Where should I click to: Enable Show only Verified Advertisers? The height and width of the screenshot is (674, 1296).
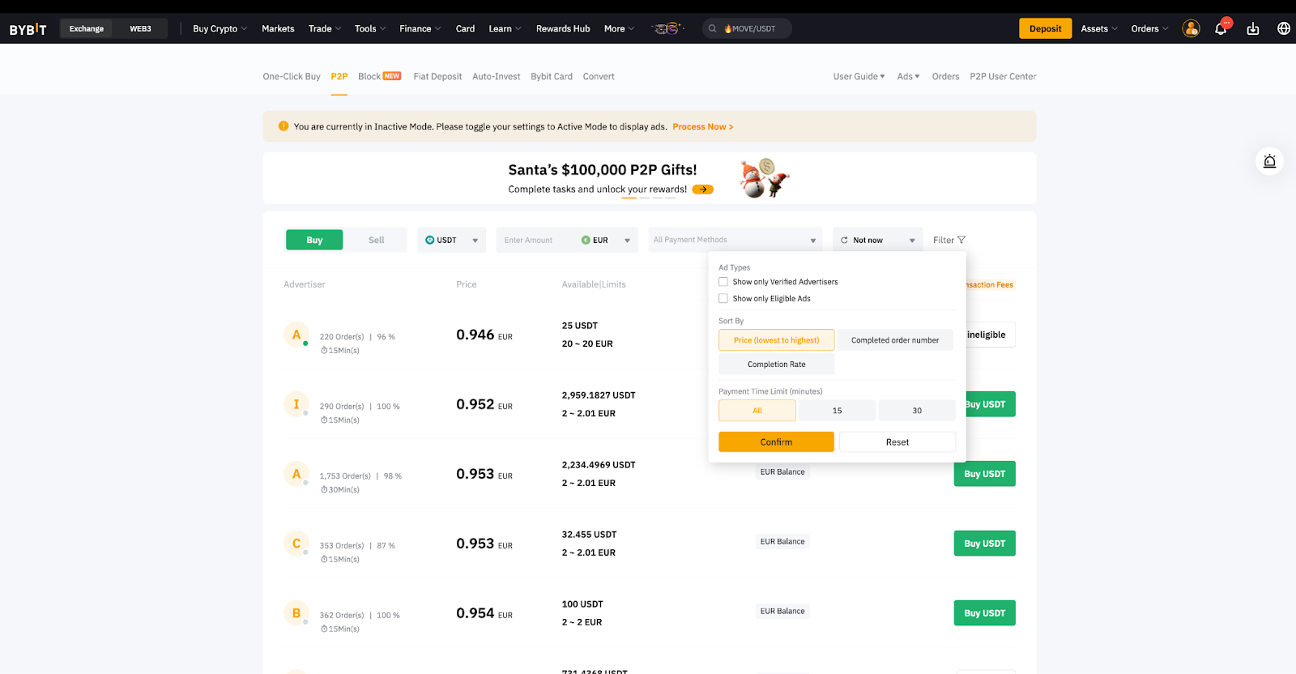pos(723,282)
